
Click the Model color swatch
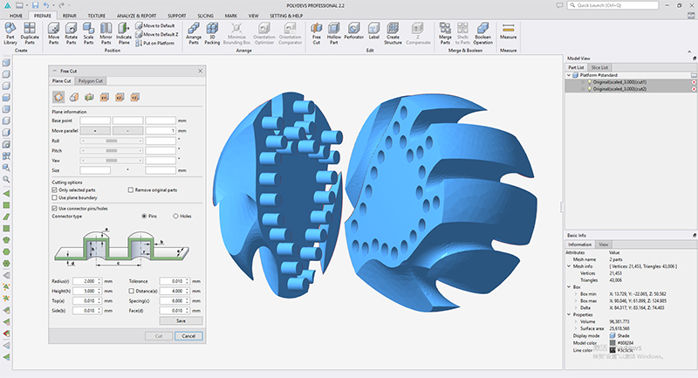[x=612, y=343]
